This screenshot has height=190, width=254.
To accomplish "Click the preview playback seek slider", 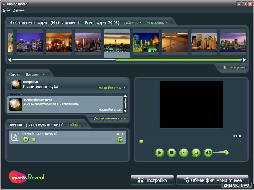I will click(190, 141).
